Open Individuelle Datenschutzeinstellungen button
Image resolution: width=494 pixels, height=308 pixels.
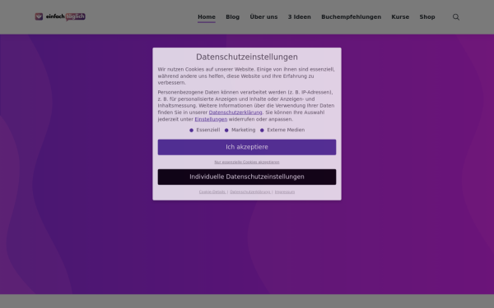point(247,177)
